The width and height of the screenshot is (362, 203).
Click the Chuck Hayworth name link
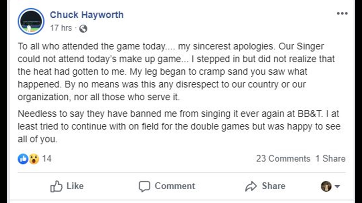[87, 15]
